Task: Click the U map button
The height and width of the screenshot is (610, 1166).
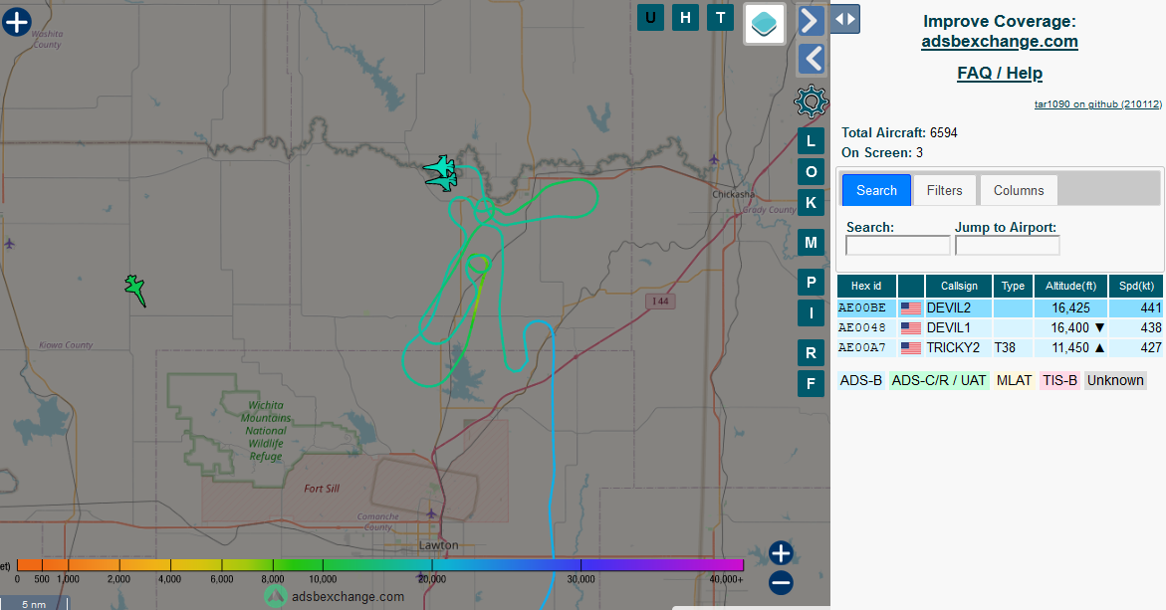Action: pyautogui.click(x=650, y=18)
